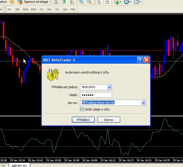Switch to line chart display
This screenshot has width=183, height=167.
tap(72, 2)
